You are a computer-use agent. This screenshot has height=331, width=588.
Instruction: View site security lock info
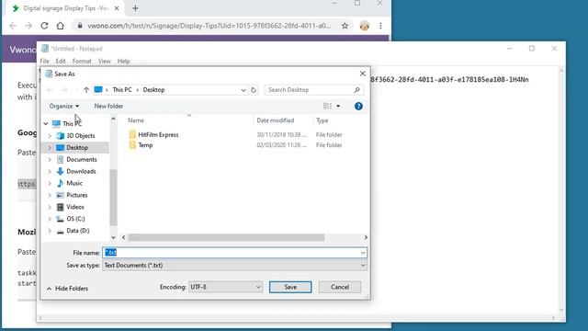[80, 26]
